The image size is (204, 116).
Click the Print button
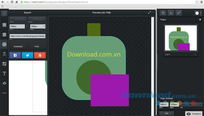point(37,47)
